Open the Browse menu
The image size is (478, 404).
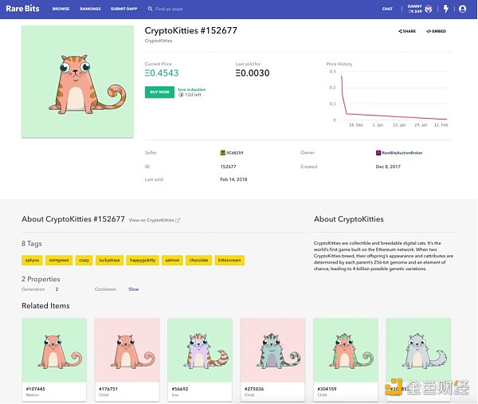click(61, 9)
